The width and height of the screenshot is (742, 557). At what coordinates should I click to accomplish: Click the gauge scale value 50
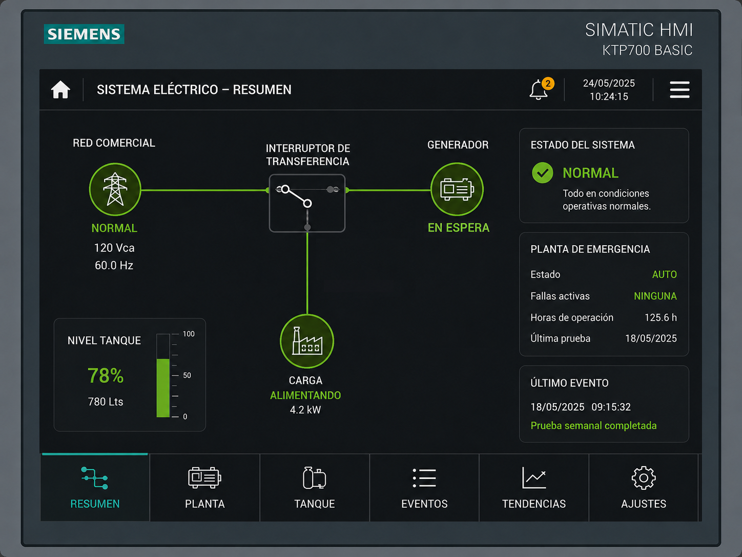pyautogui.click(x=187, y=375)
